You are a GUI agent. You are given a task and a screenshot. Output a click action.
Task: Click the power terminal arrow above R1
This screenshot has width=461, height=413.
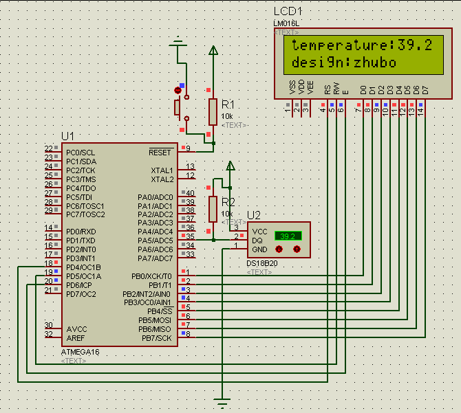(213, 49)
